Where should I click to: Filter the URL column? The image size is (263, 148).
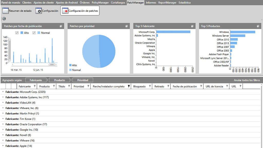pos(240,86)
